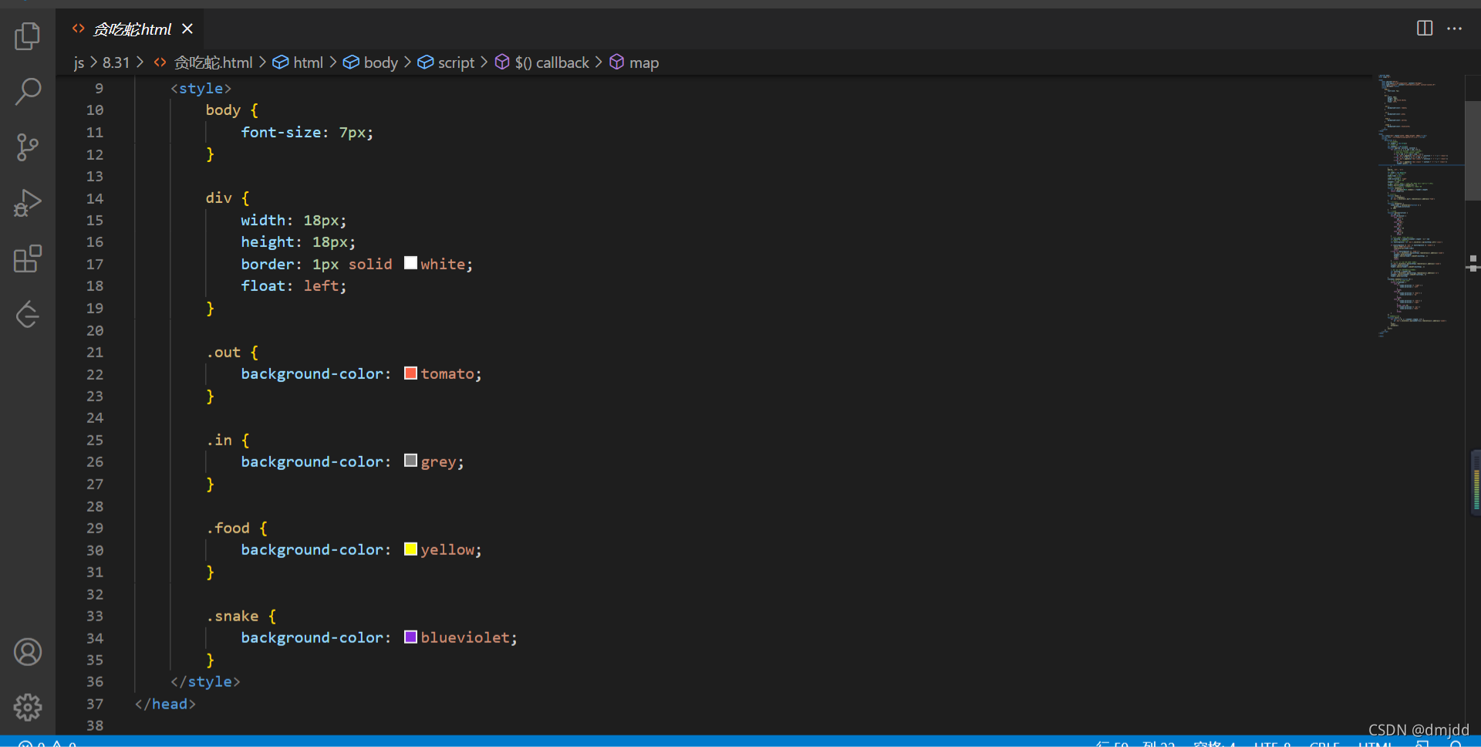Click the chevron after body breadcrumb

tap(407, 62)
